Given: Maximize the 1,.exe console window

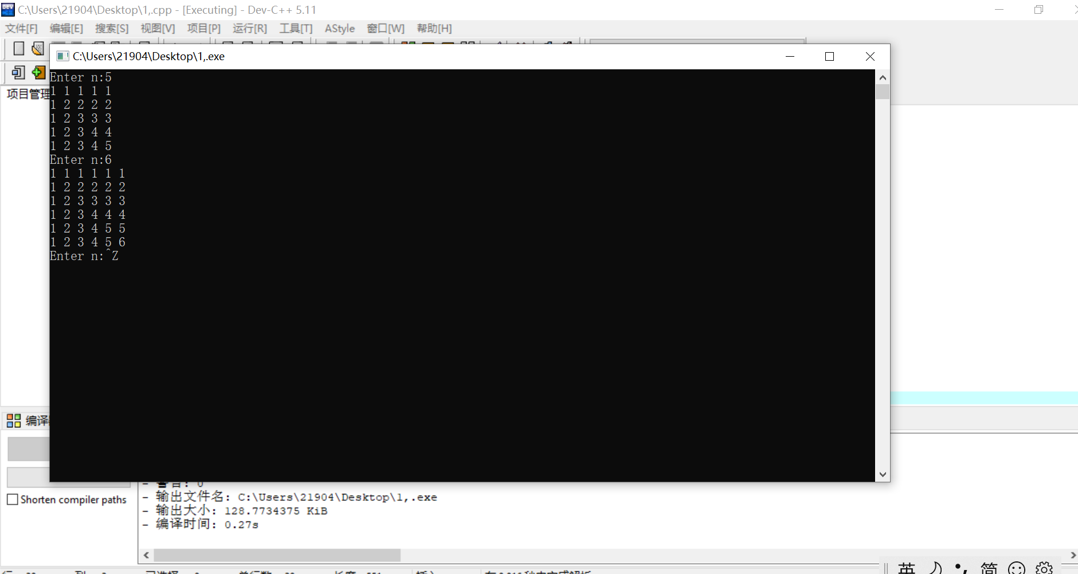Looking at the screenshot, I should pyautogui.click(x=829, y=56).
